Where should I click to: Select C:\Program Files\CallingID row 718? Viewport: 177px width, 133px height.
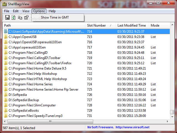click(86, 53)
